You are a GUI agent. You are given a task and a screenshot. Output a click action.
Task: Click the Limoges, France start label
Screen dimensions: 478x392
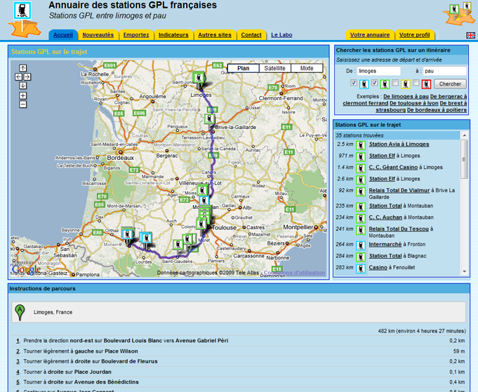(53, 312)
